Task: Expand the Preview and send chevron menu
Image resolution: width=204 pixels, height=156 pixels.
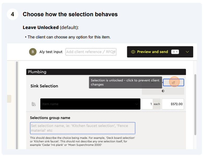Action: click(x=187, y=52)
